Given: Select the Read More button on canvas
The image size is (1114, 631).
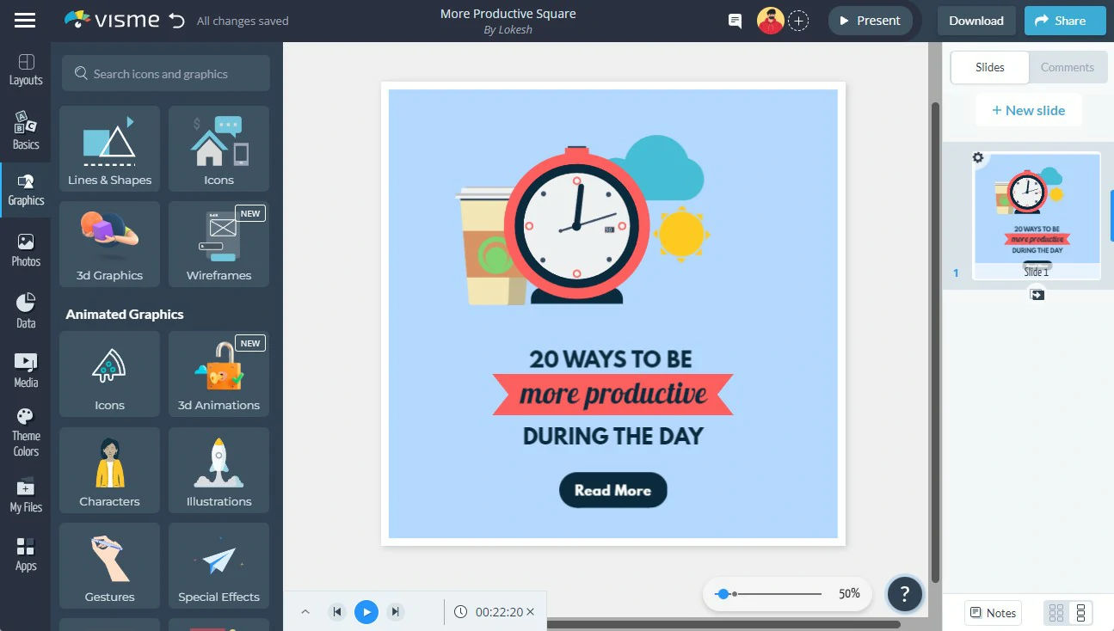Looking at the screenshot, I should (613, 490).
